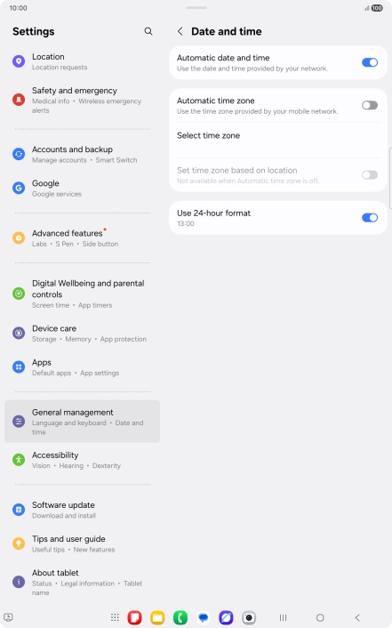
Task: Open the app drawer grid icon
Action: pos(115,617)
